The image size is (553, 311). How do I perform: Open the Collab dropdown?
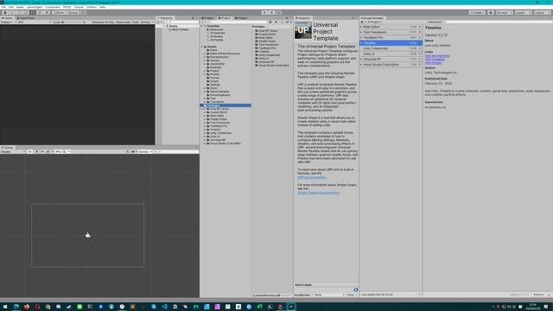pos(477,13)
